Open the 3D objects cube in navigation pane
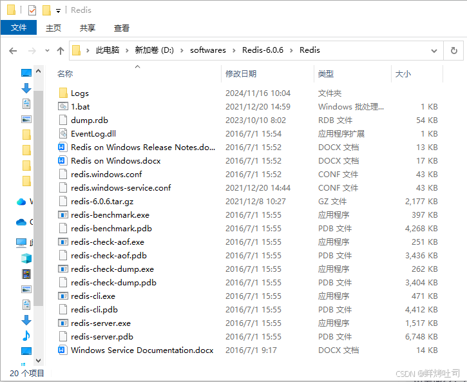The height and width of the screenshot is (382, 467). [x=26, y=258]
